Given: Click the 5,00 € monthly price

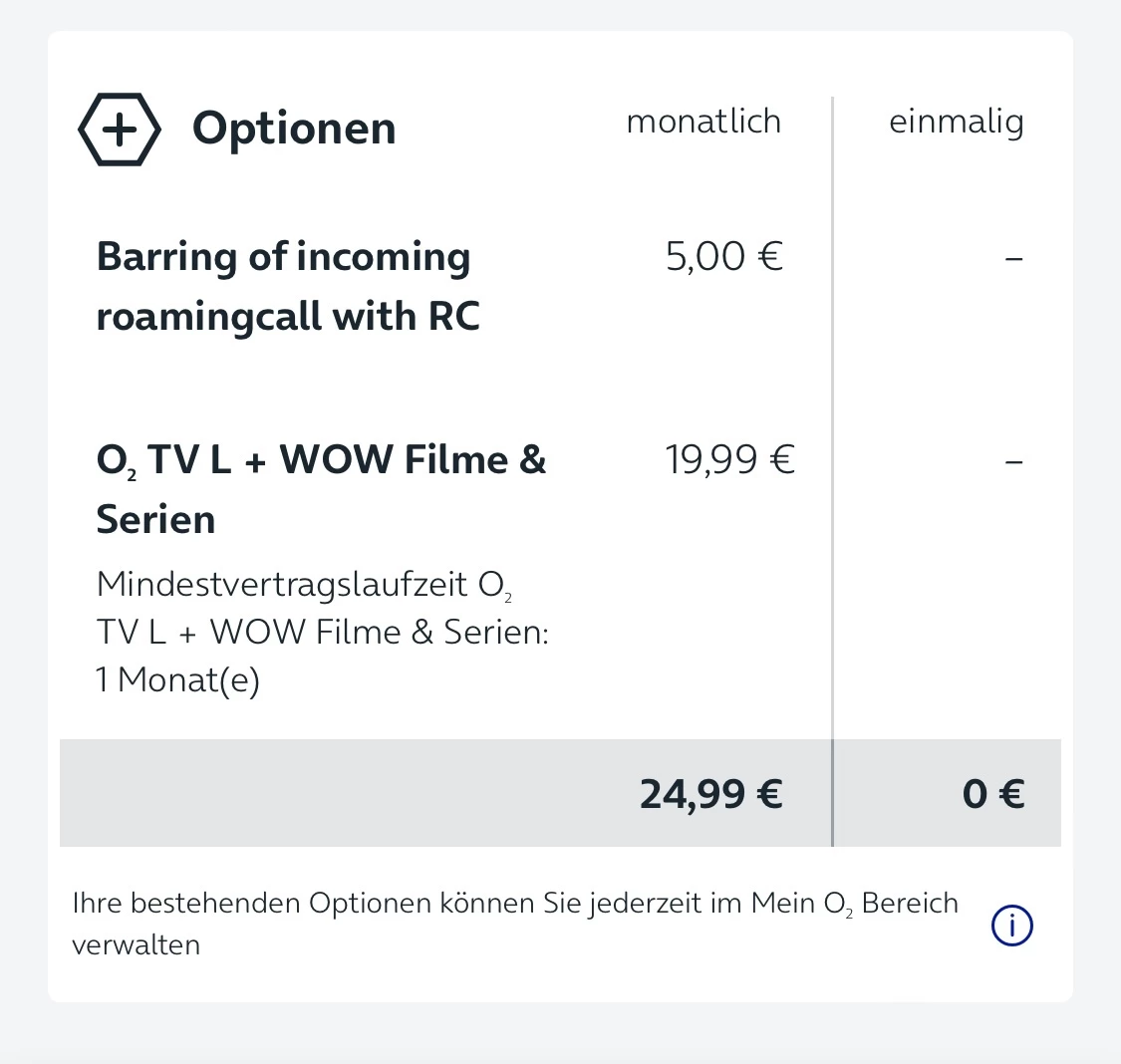Looking at the screenshot, I should (x=724, y=257).
